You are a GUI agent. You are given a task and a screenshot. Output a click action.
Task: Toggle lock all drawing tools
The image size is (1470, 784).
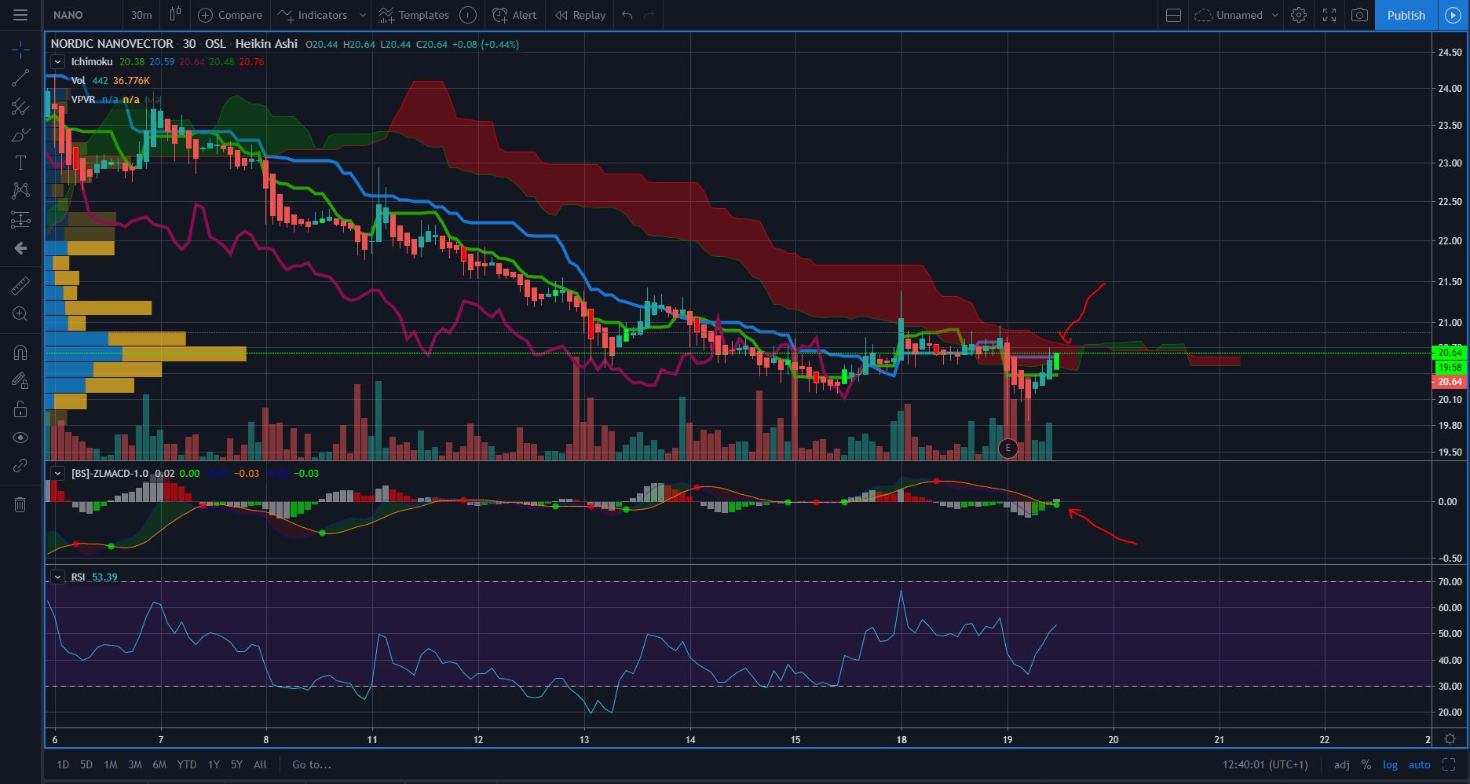[x=20, y=409]
